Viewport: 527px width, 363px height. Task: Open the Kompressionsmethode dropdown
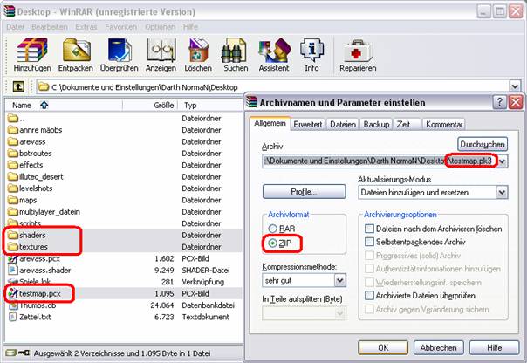[x=340, y=280]
